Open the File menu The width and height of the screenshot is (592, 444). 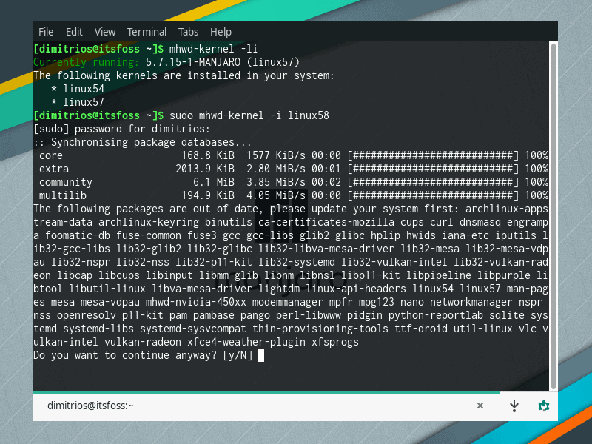click(46, 31)
